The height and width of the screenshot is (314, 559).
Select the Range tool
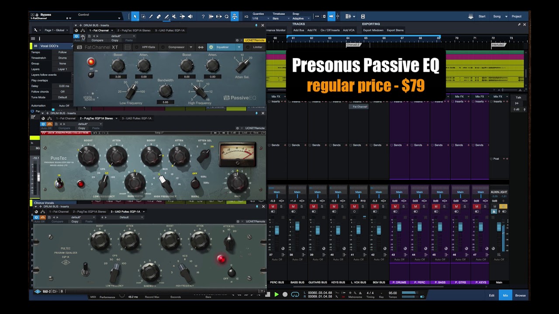[x=143, y=17]
